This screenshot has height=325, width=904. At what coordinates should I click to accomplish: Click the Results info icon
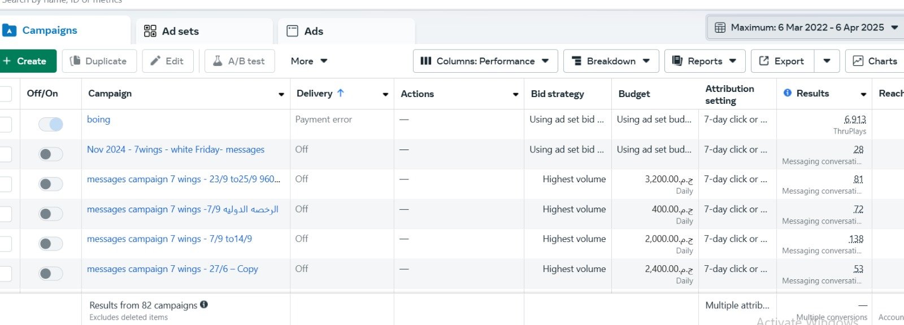(788, 93)
